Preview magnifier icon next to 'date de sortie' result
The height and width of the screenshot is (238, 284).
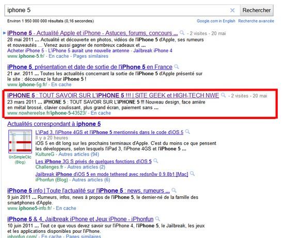(x=177, y=66)
